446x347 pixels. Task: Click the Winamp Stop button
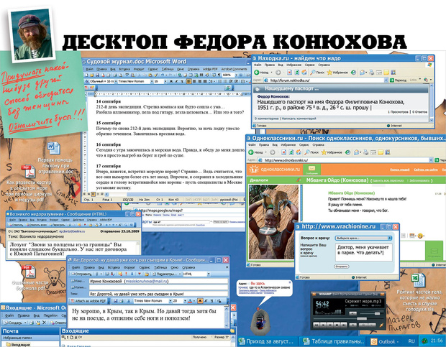(x=337, y=324)
